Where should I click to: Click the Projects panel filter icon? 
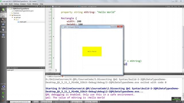point(37,6)
